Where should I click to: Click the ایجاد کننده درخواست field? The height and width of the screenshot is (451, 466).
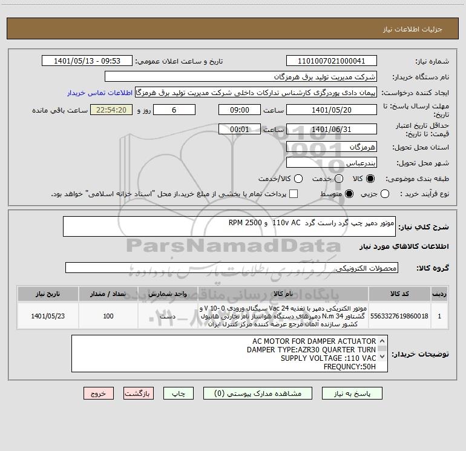pyautogui.click(x=256, y=93)
